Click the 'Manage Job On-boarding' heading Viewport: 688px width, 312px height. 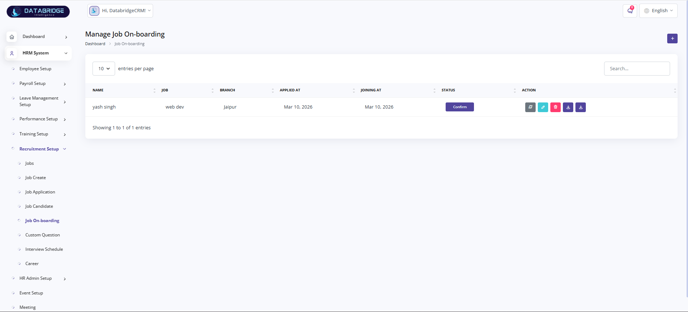click(x=125, y=34)
